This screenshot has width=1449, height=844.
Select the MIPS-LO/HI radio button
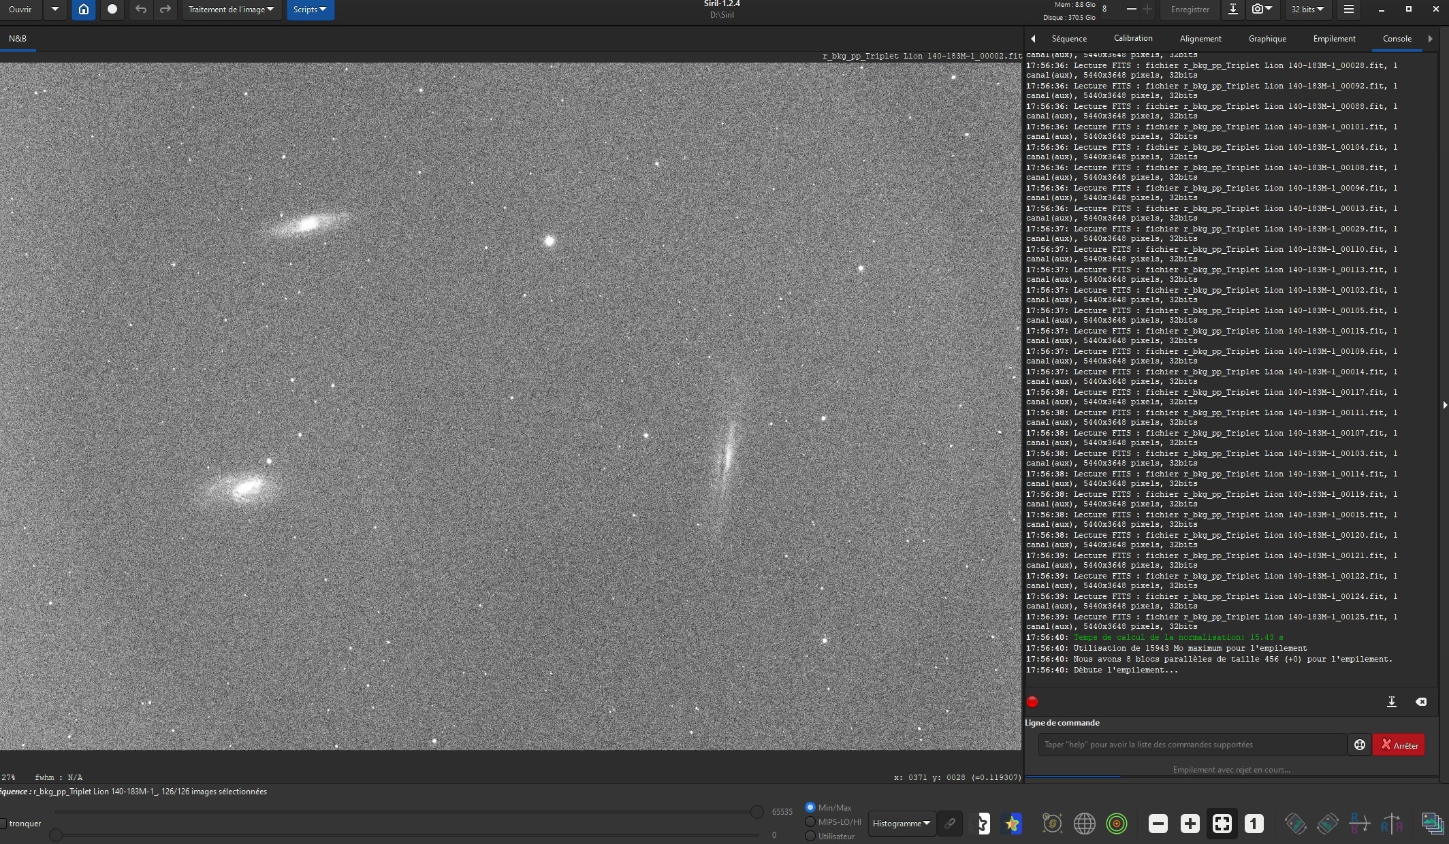[810, 822]
